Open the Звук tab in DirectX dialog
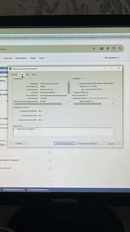The image size is (130, 232). point(27,74)
